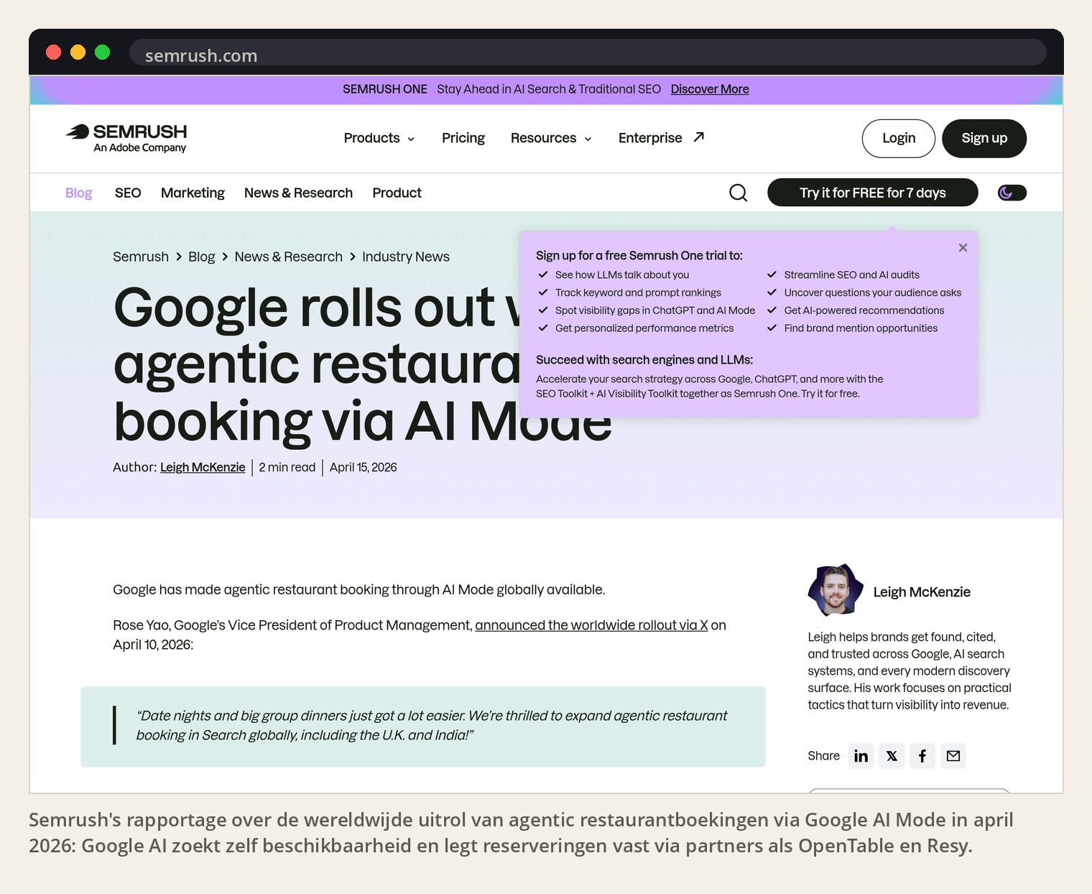Screen dimensions: 1092x894
Task: Open Discover More banner link
Action: point(709,89)
